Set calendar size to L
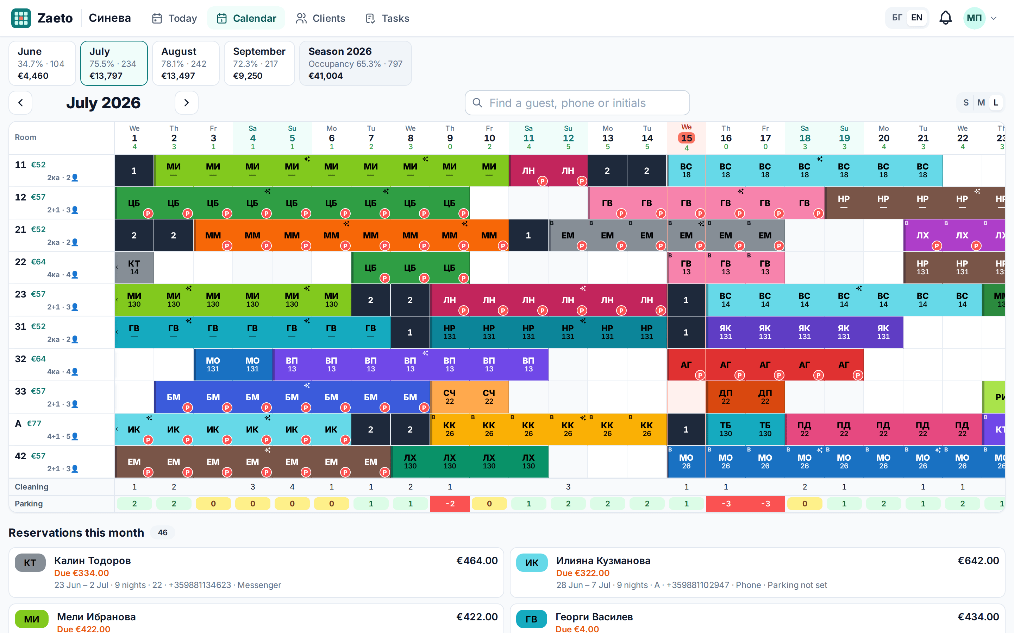Image resolution: width=1014 pixels, height=633 pixels. [x=996, y=103]
